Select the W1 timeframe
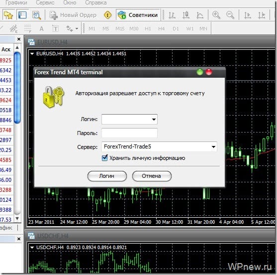The width and height of the screenshot is (277, 275). coord(190,29)
